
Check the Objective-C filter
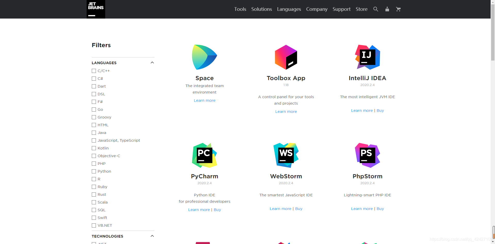pos(94,156)
